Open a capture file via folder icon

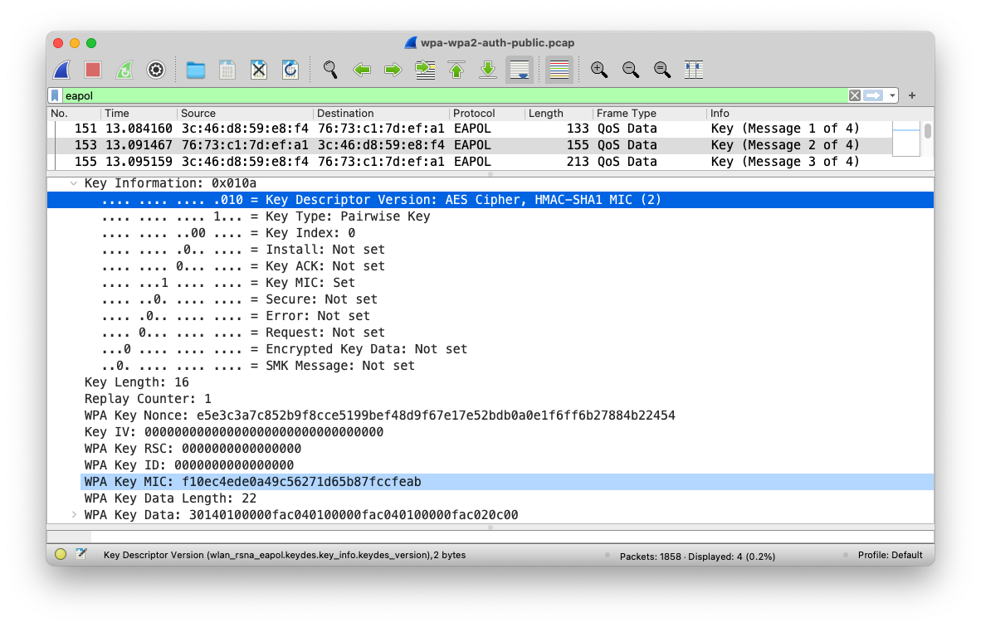click(x=196, y=70)
